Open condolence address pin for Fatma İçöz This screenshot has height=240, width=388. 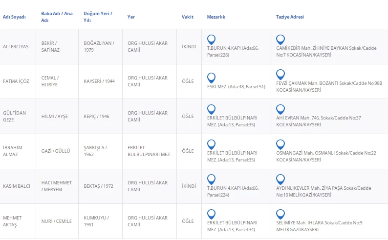point(280,74)
